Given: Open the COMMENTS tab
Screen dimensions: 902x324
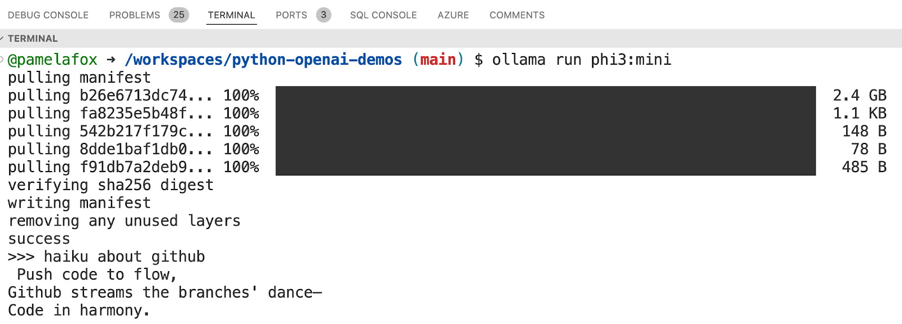Looking at the screenshot, I should click(516, 15).
